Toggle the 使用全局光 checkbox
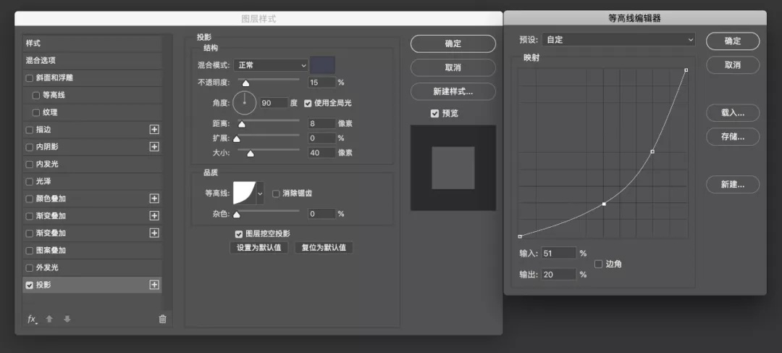This screenshot has height=353, width=782. click(308, 103)
